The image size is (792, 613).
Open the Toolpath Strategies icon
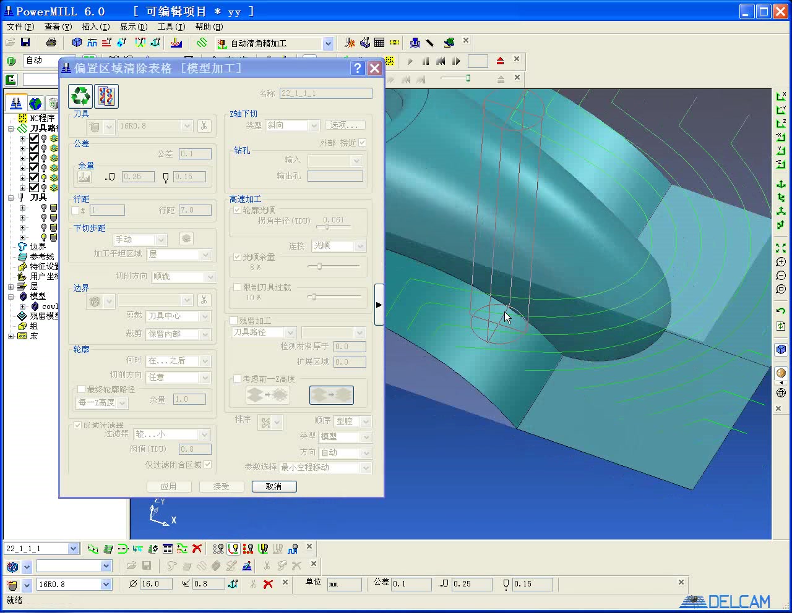[202, 43]
